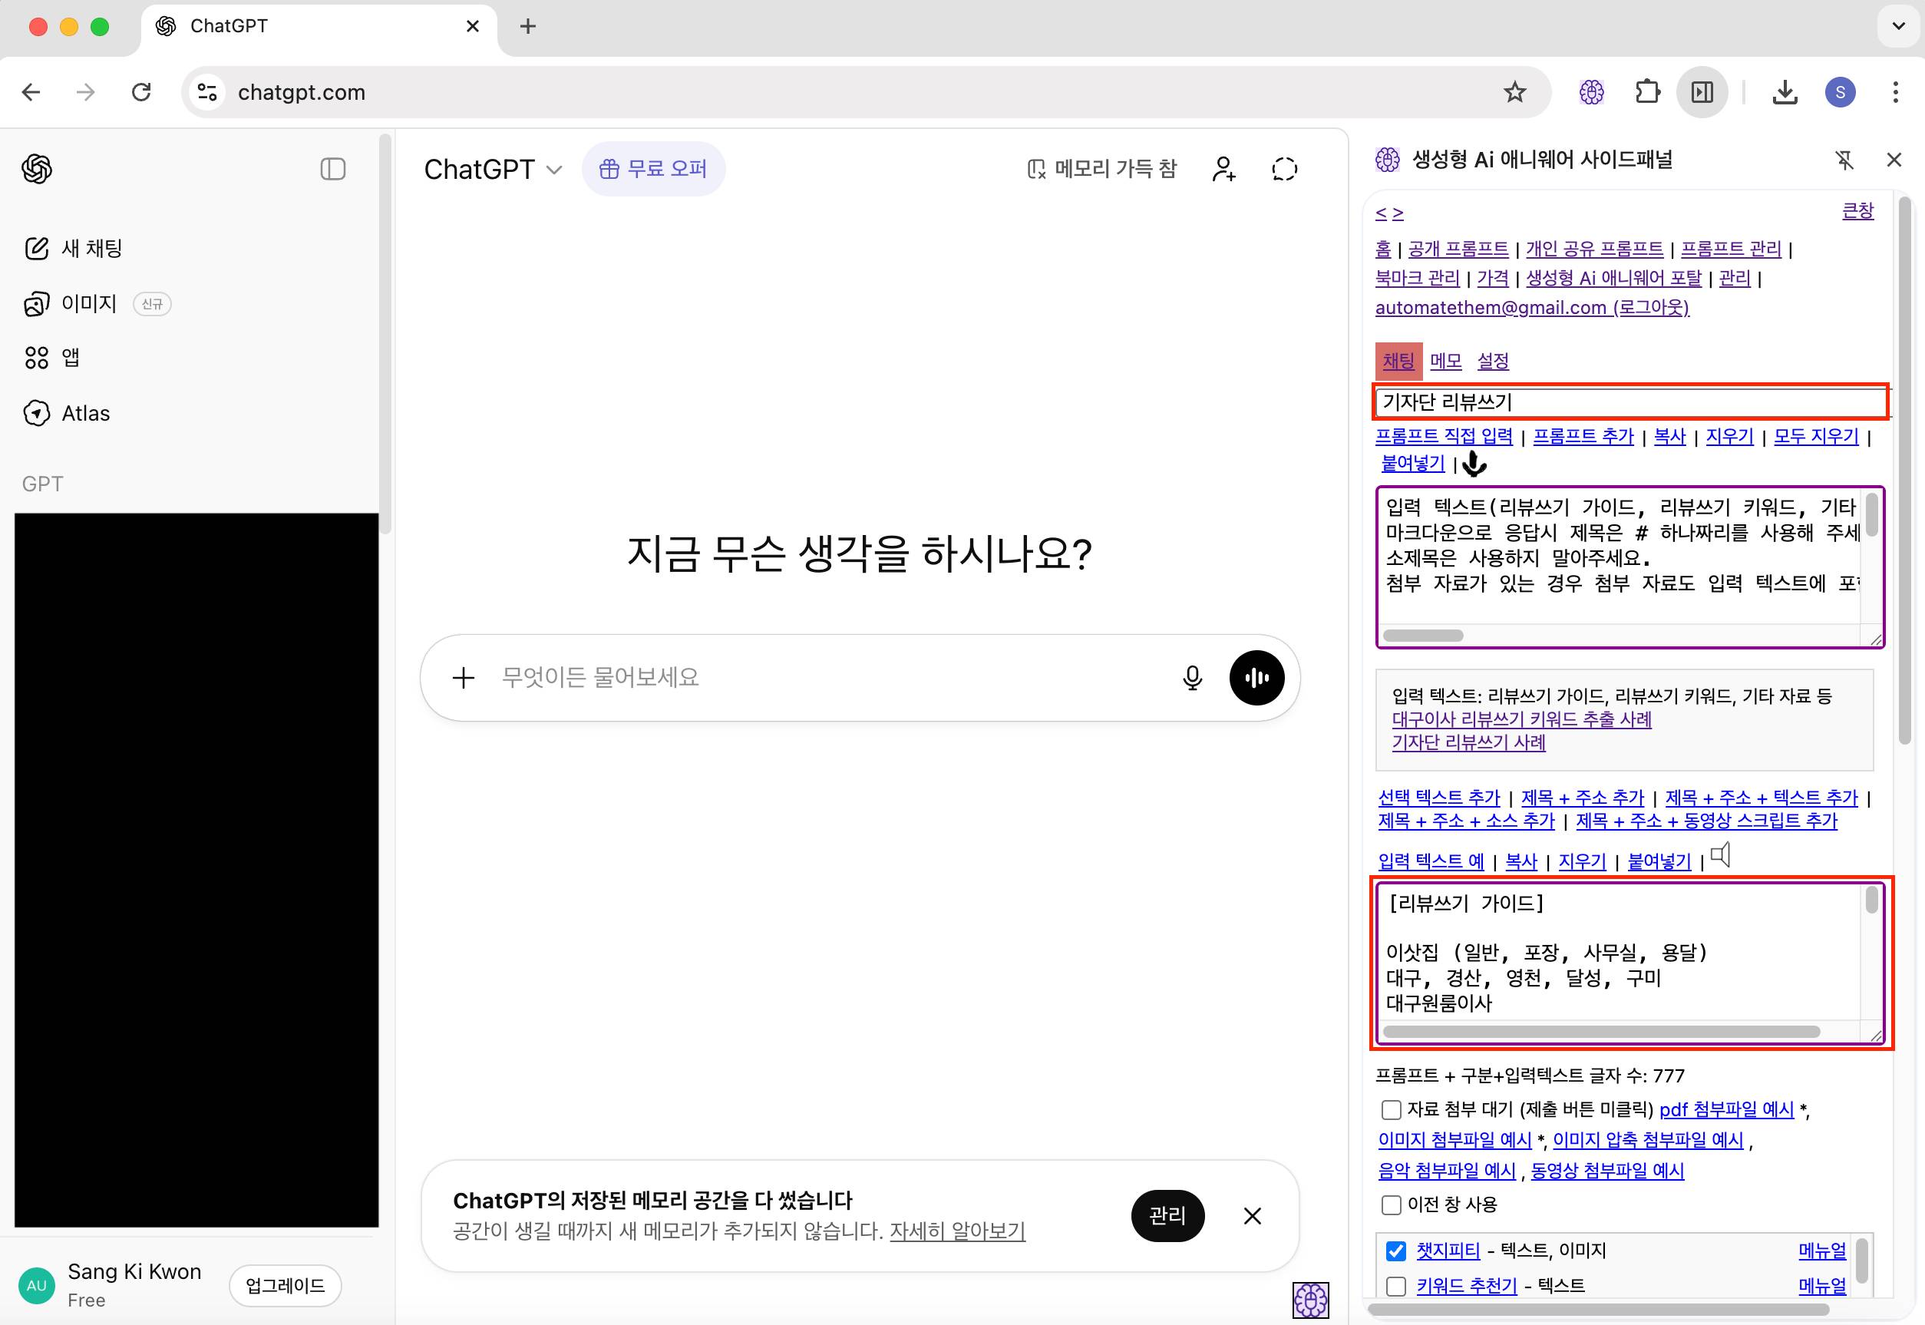
Task: Click the side panel microphone icon
Action: [x=1474, y=463]
